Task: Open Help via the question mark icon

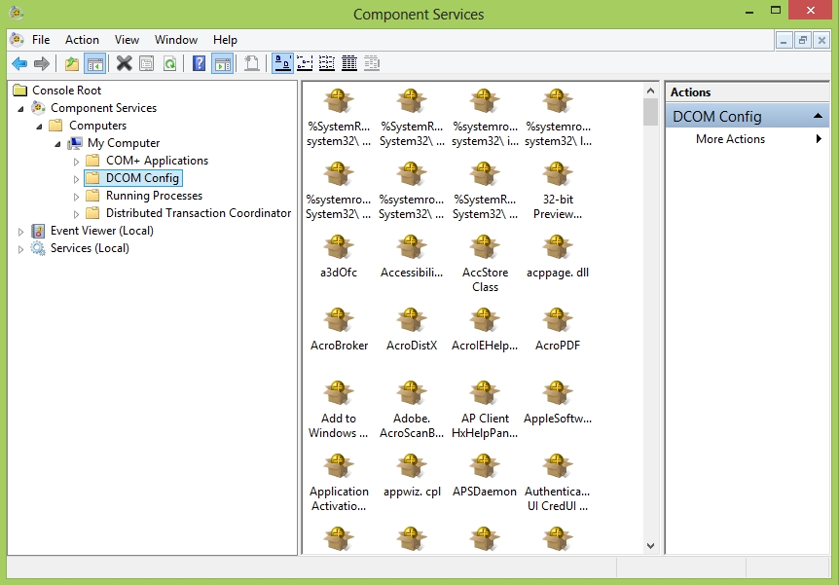Action: [x=199, y=63]
